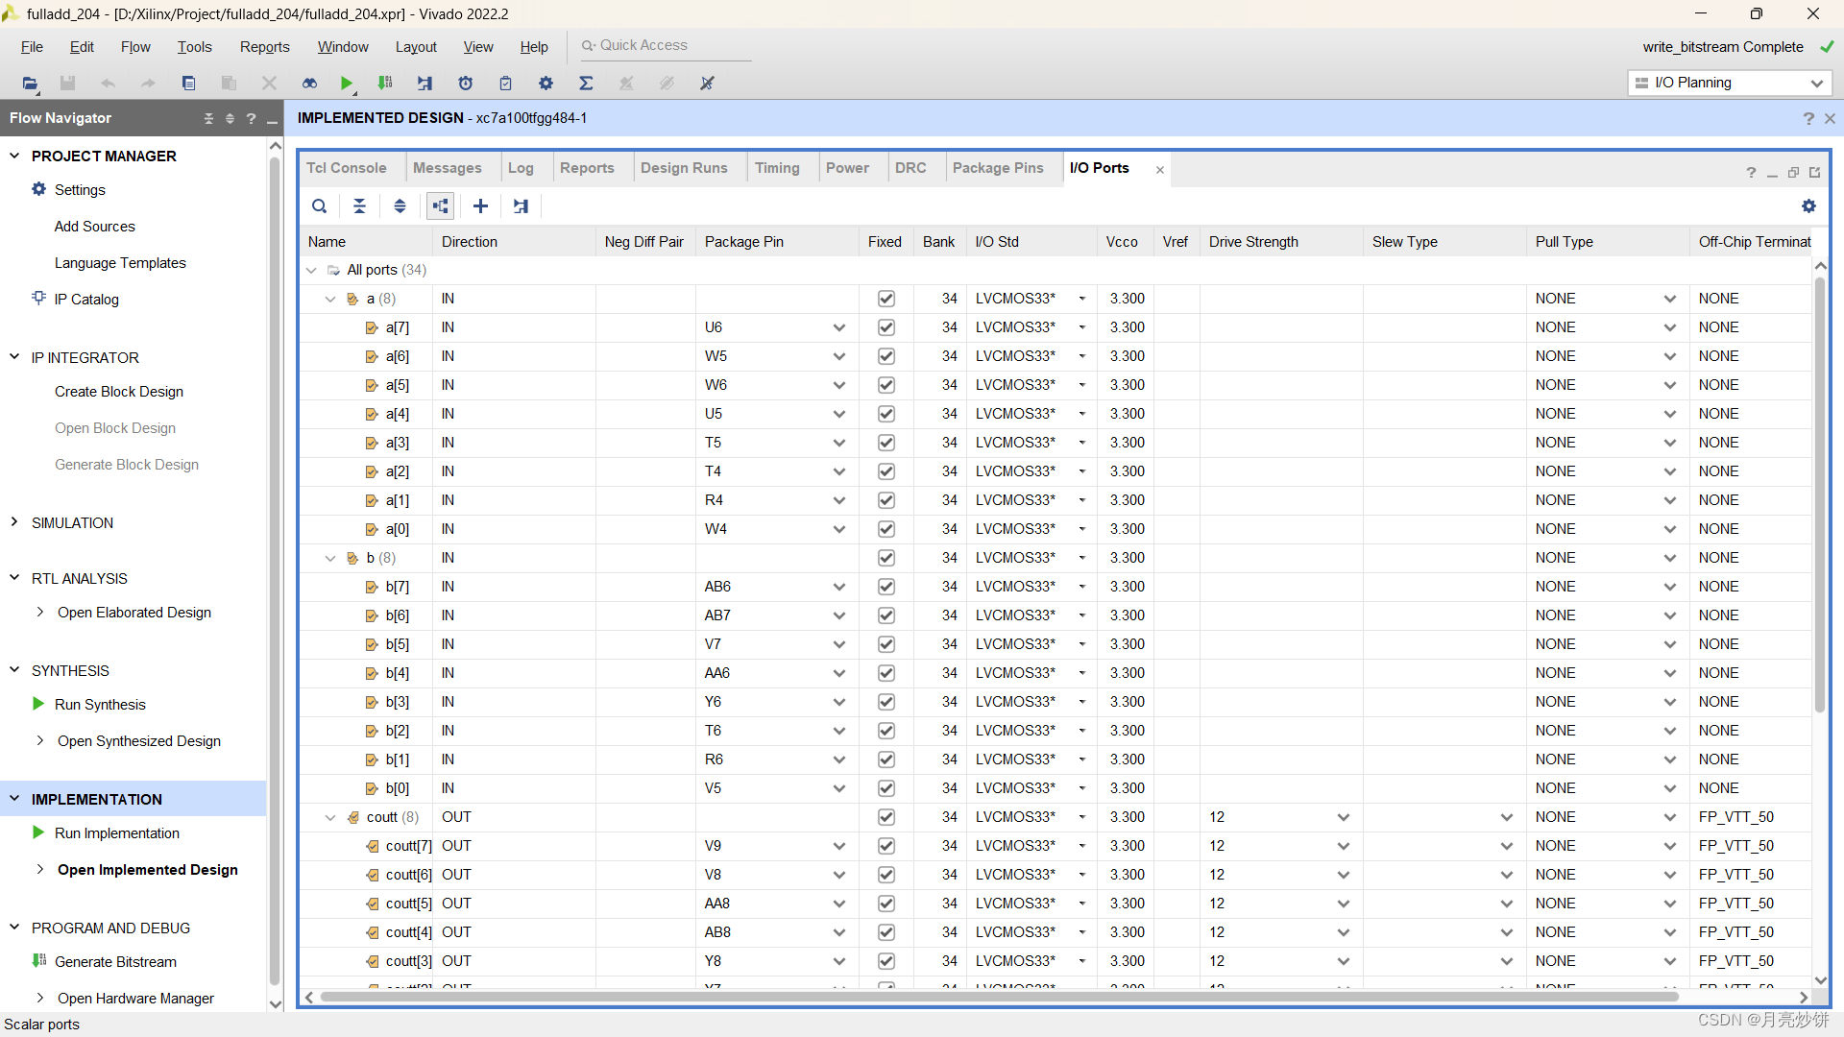This screenshot has height=1037, width=1844.
Task: Click the Run green play toolbar icon
Action: pos(346,84)
